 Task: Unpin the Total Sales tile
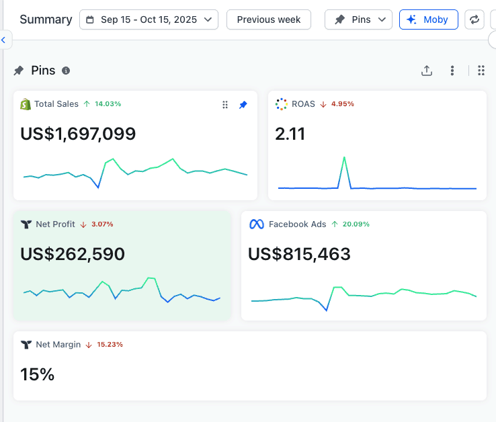click(243, 105)
